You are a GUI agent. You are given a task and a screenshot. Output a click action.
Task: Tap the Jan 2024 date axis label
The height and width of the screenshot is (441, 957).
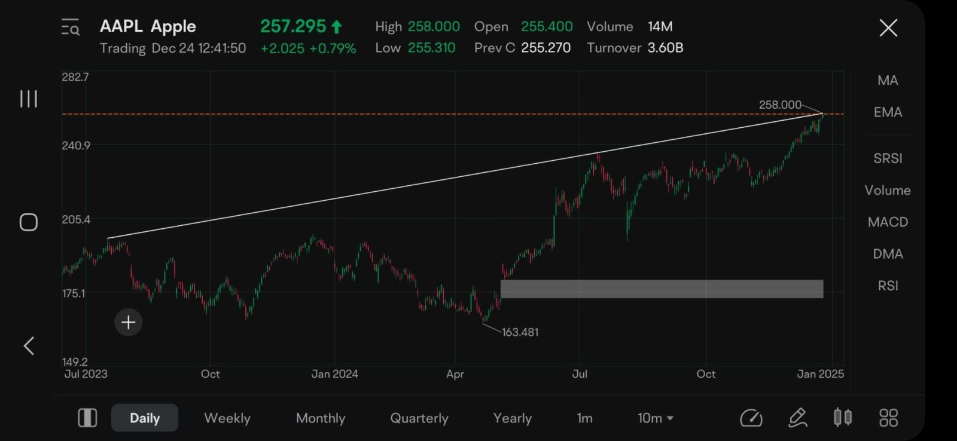click(x=334, y=374)
